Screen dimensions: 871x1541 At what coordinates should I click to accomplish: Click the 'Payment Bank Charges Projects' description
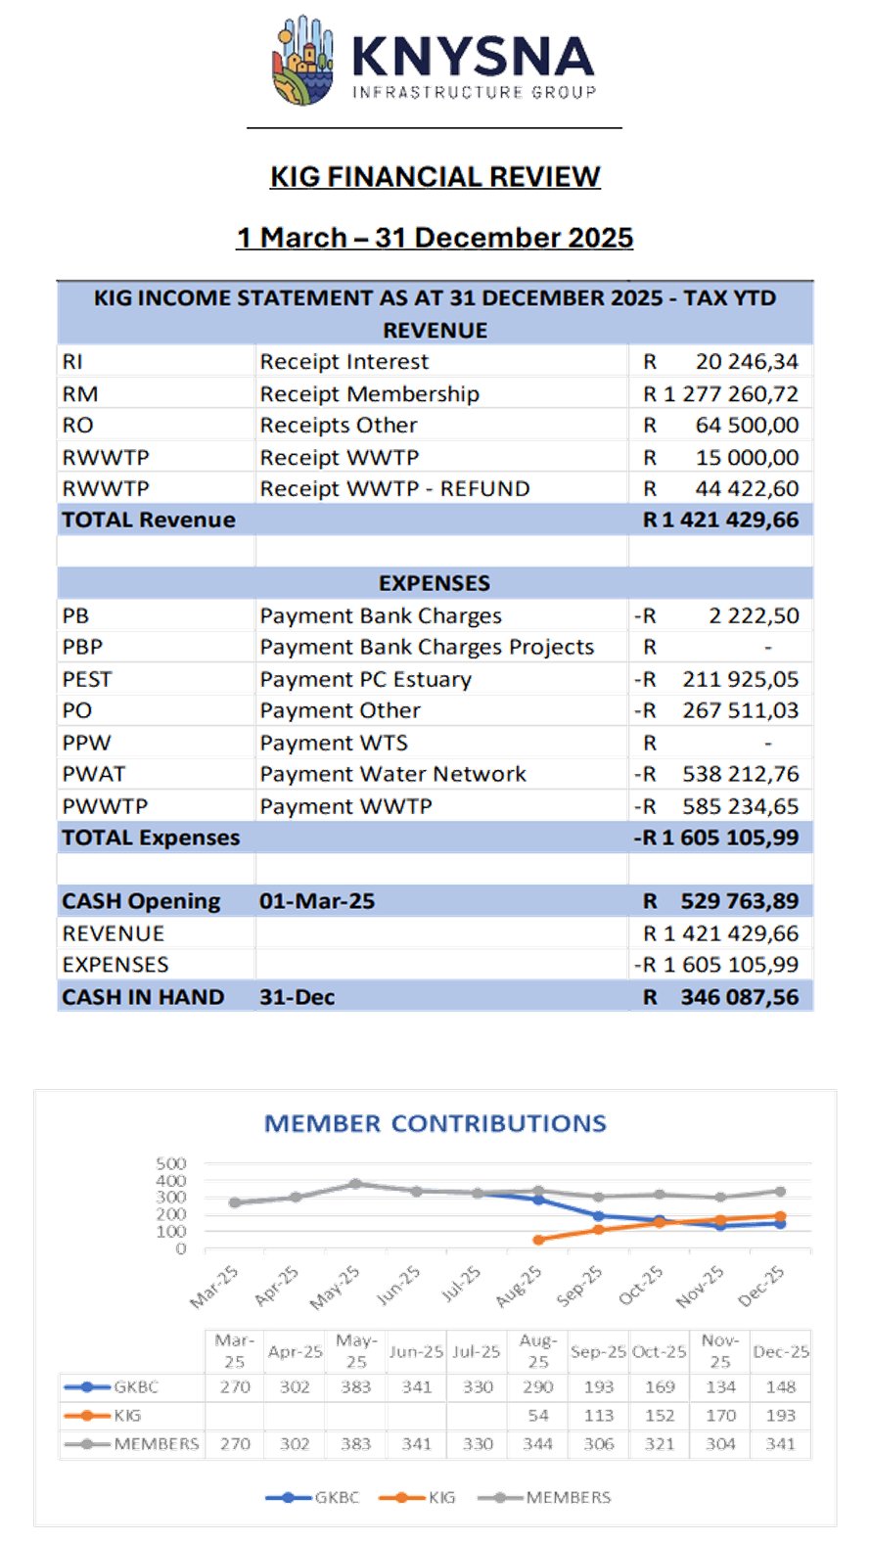click(427, 647)
